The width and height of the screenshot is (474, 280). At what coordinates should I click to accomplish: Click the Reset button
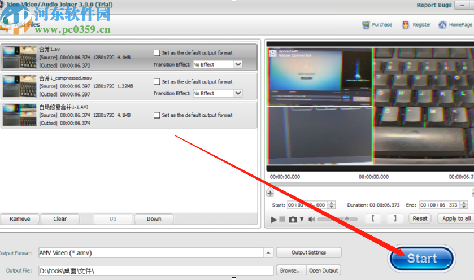tap(420, 218)
